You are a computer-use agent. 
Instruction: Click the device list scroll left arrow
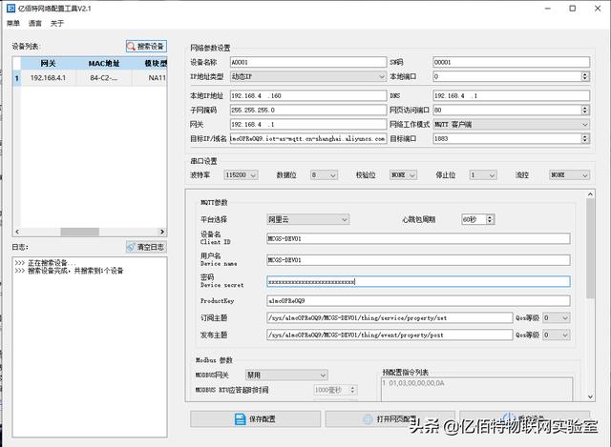[x=17, y=232]
